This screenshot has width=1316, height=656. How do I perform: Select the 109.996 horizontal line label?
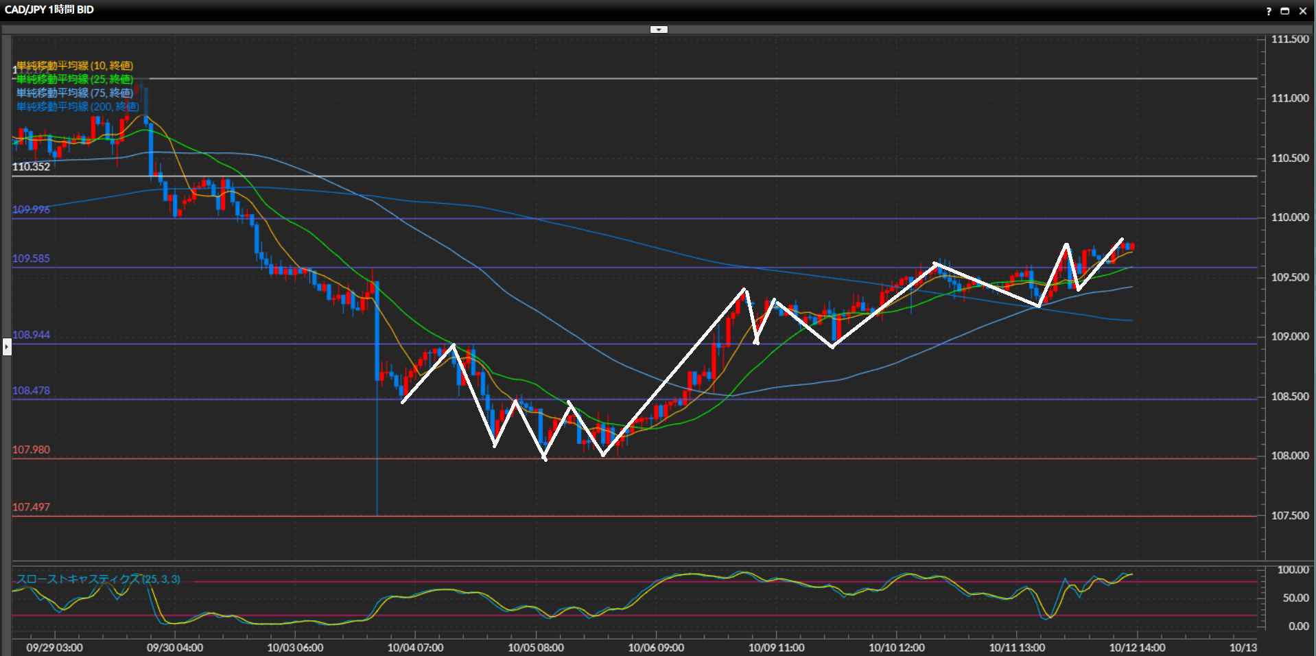(x=32, y=210)
